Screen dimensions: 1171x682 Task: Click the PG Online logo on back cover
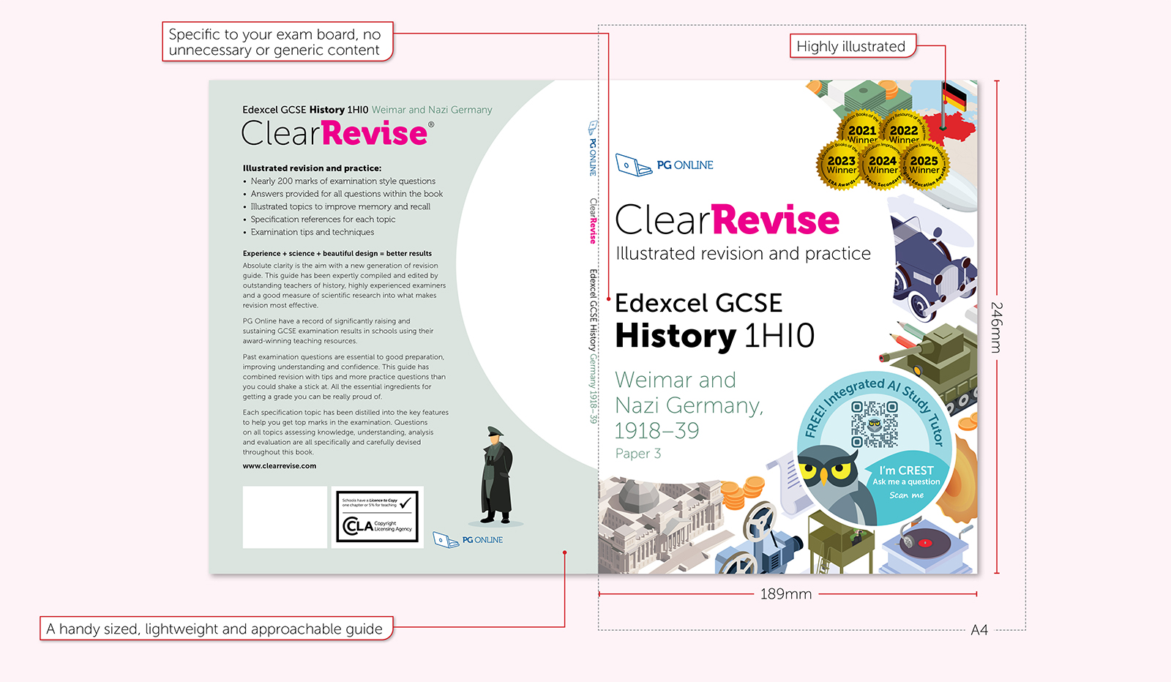468,540
